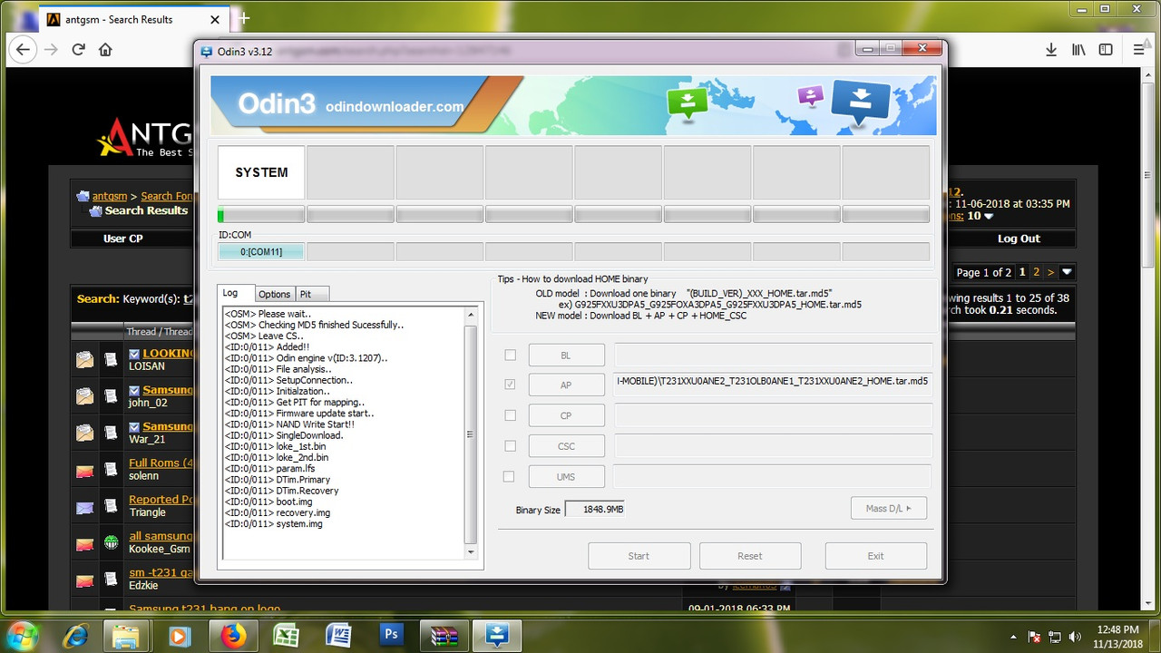This screenshot has width=1161, height=653.
Task: Open the Firefox downloads panel
Action: [1051, 50]
